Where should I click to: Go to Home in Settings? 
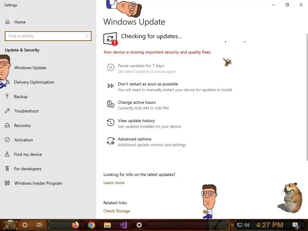point(48,22)
